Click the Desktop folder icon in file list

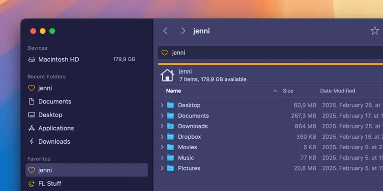point(170,105)
